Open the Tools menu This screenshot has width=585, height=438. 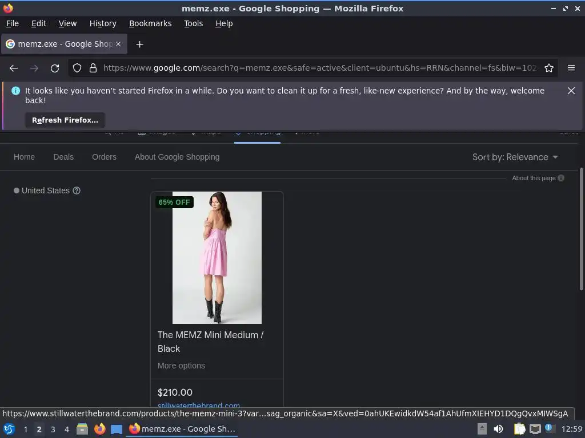point(193,23)
